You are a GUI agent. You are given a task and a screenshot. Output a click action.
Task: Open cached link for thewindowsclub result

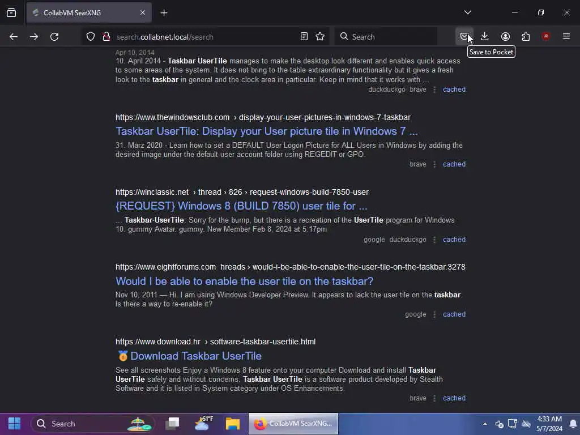pos(454,164)
